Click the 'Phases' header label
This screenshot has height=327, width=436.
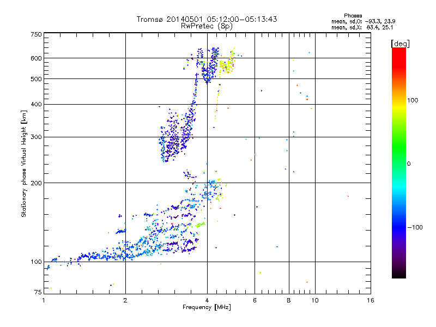click(353, 16)
